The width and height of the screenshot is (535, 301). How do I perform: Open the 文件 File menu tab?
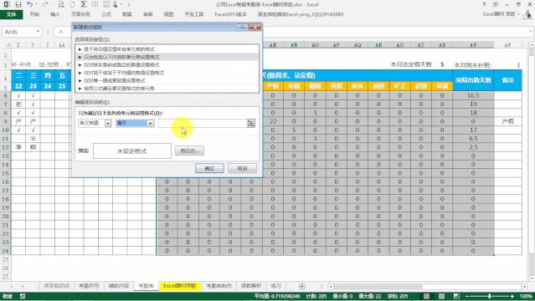[12, 14]
